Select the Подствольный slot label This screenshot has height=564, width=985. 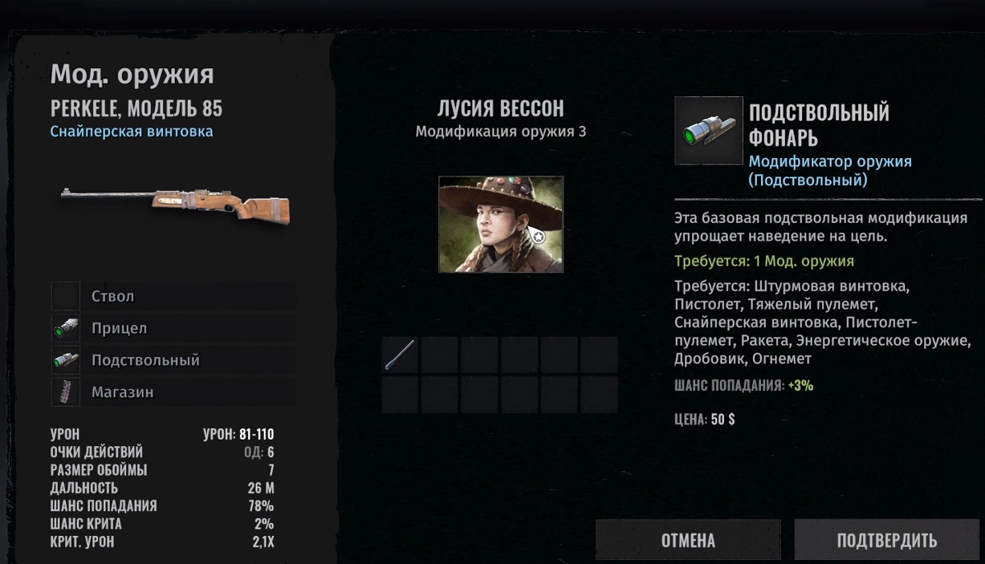[x=145, y=360]
